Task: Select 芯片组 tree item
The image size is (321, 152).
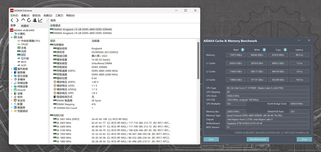Action: pos(23,58)
